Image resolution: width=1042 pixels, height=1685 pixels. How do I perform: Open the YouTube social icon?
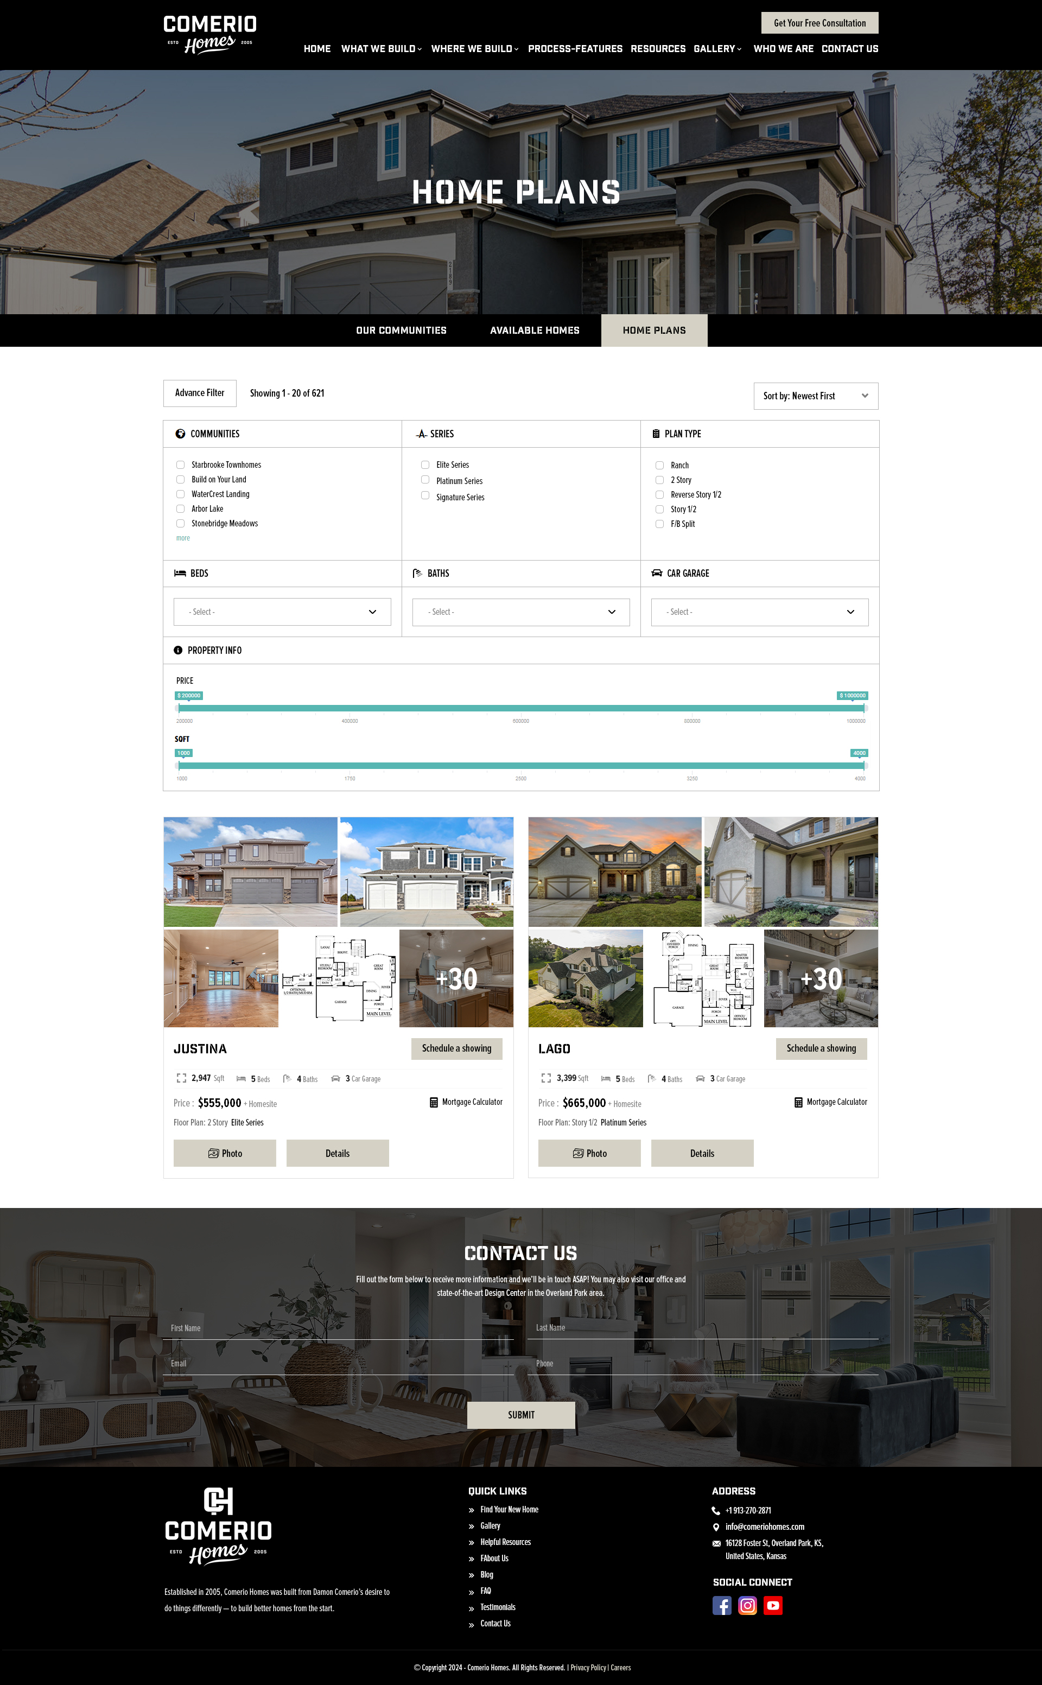(x=772, y=1606)
